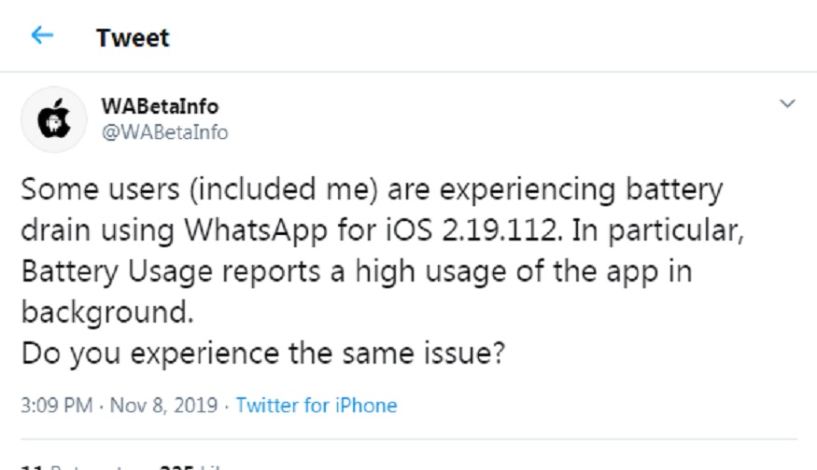The width and height of the screenshot is (817, 470).
Task: Click the back arrow icon
Action: tap(42, 36)
